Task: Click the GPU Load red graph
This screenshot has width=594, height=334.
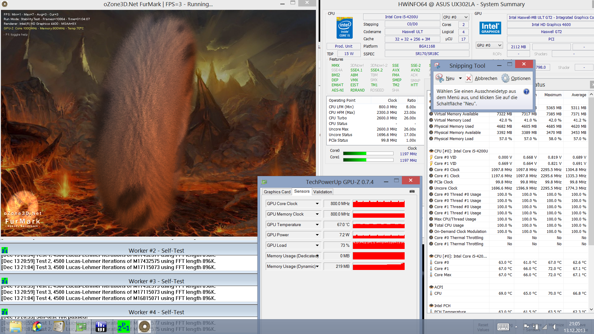Action: click(x=378, y=245)
